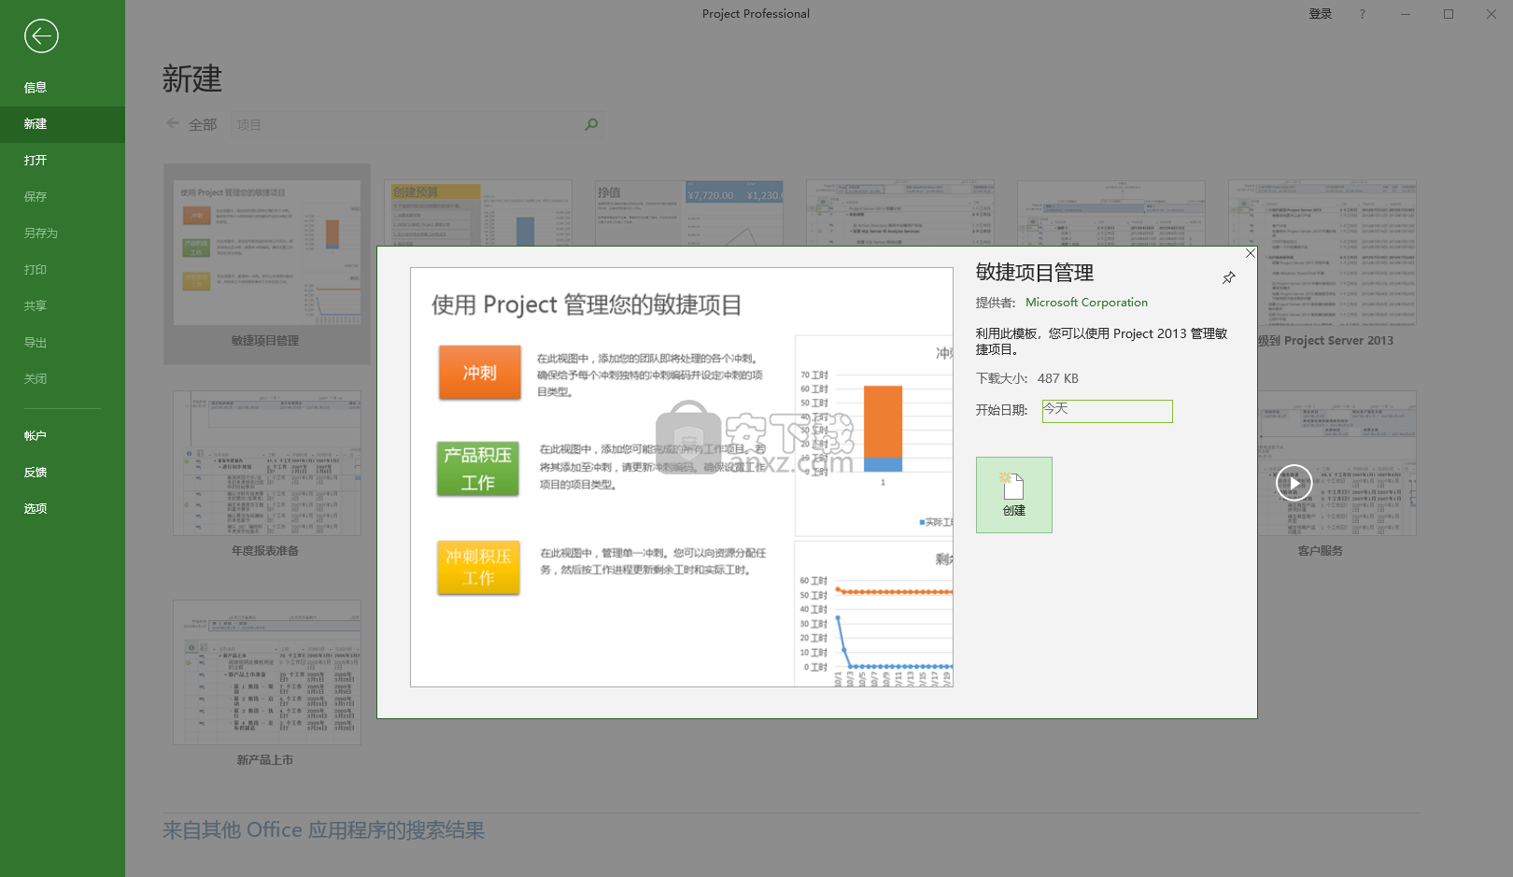The height and width of the screenshot is (877, 1513).
Task: Select the 敏捷项目管理 template thumbnail
Action: 267,252
